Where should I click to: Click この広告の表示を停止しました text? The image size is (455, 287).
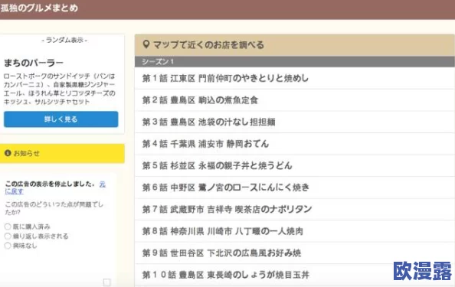(x=50, y=184)
